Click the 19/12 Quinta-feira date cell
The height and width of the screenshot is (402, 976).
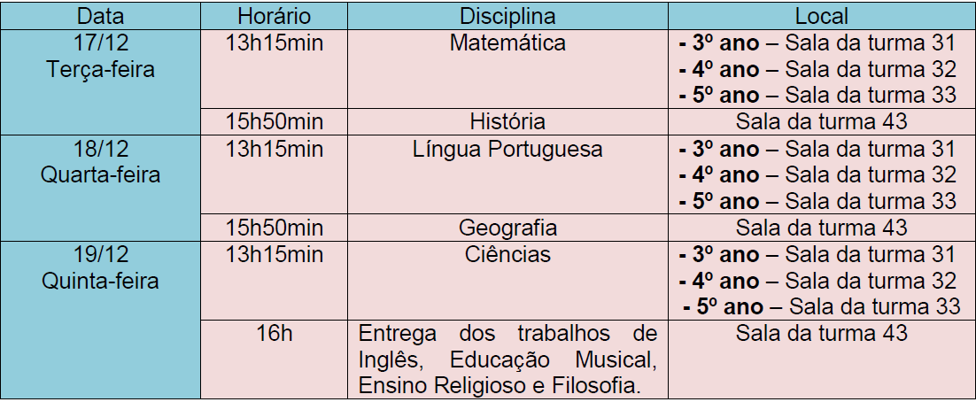tap(100, 320)
